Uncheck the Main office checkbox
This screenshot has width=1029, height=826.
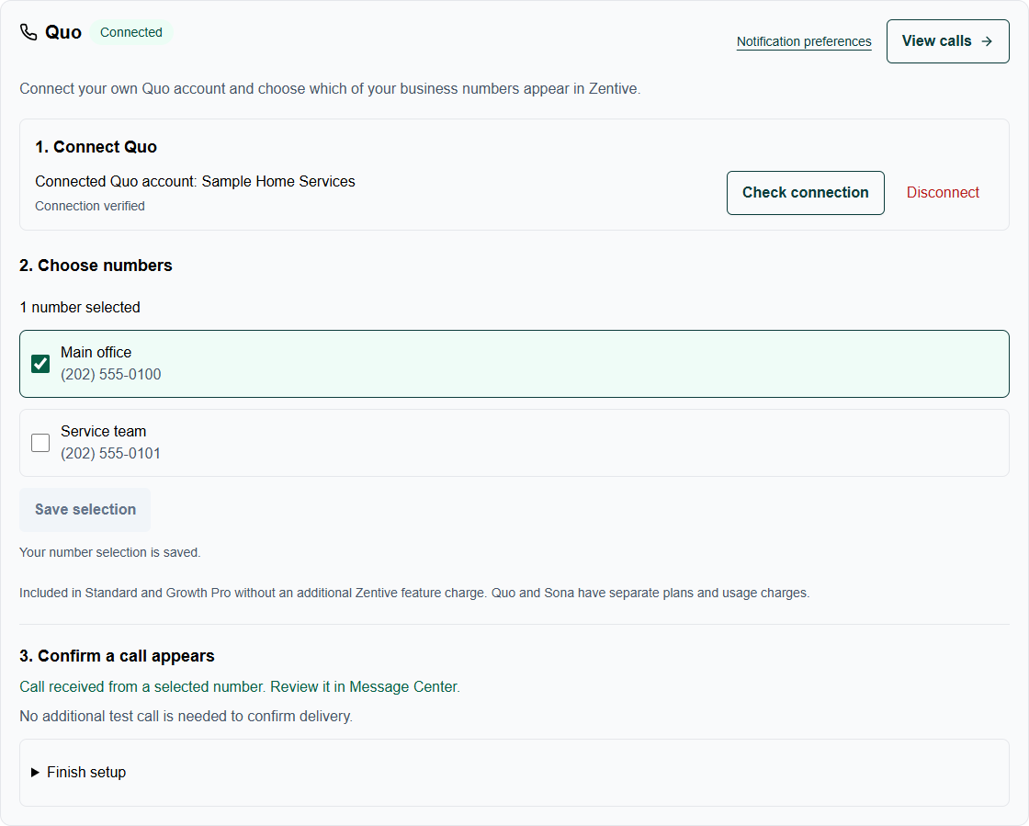[x=40, y=364]
